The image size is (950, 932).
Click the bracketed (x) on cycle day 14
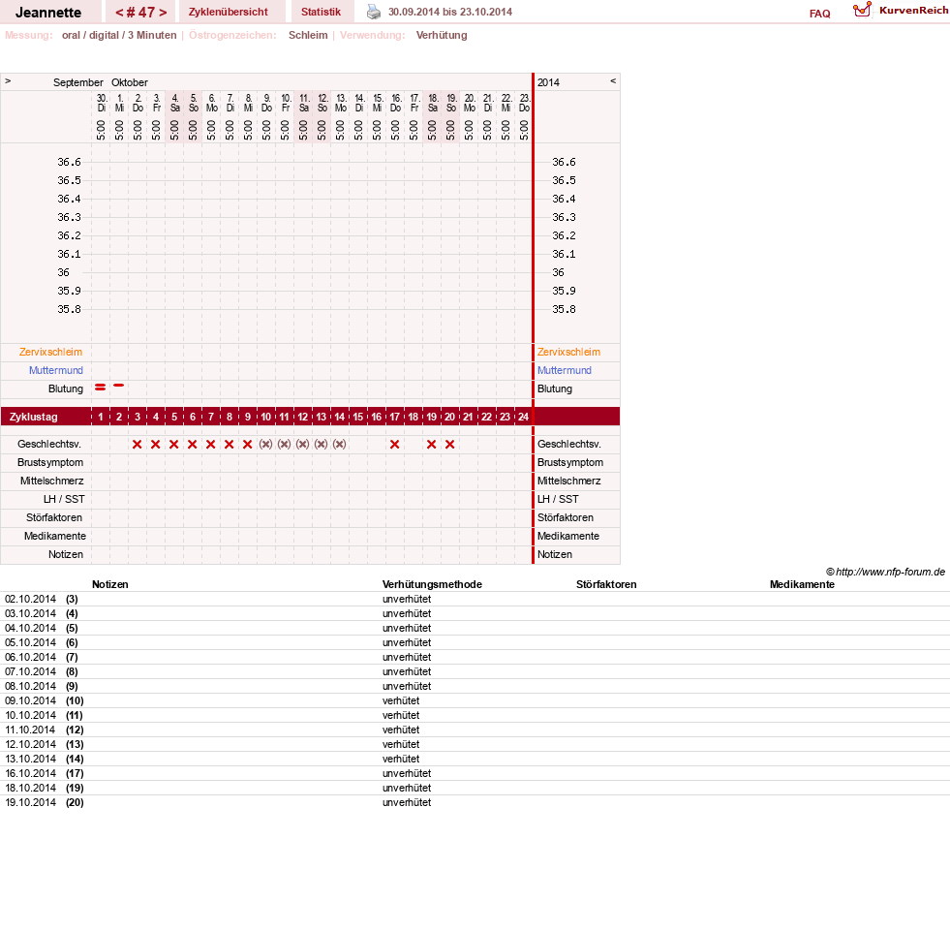(339, 444)
